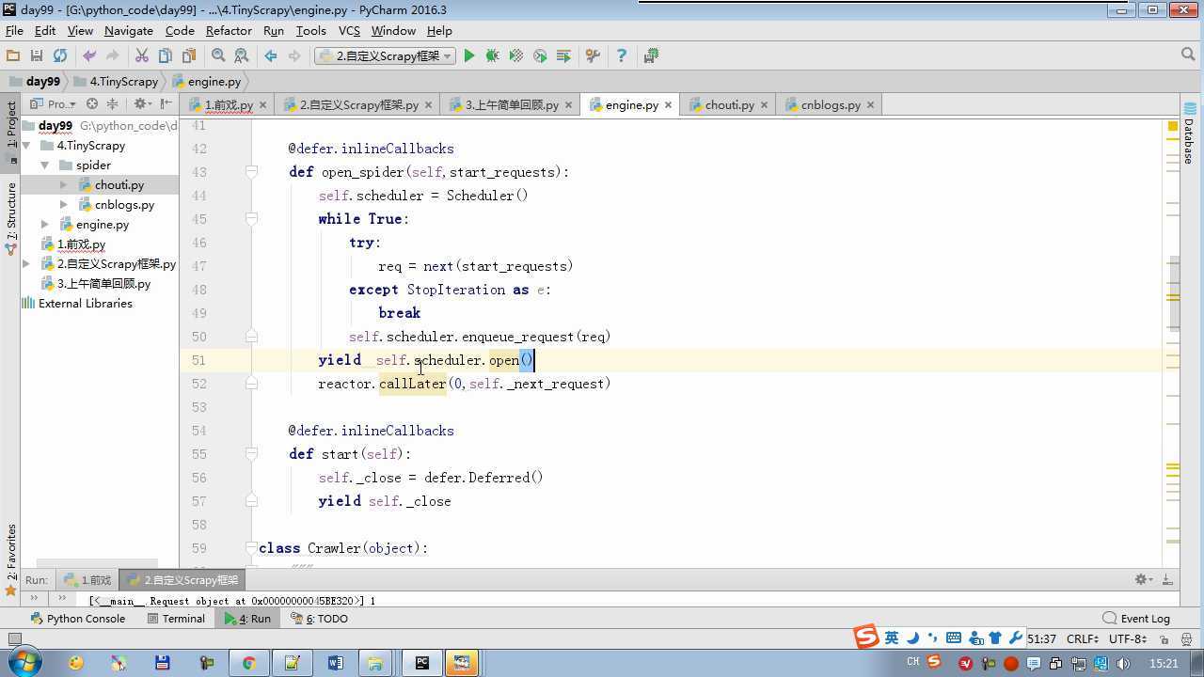Click the Open folder toolbar icon
1204x677 pixels.
point(13,56)
